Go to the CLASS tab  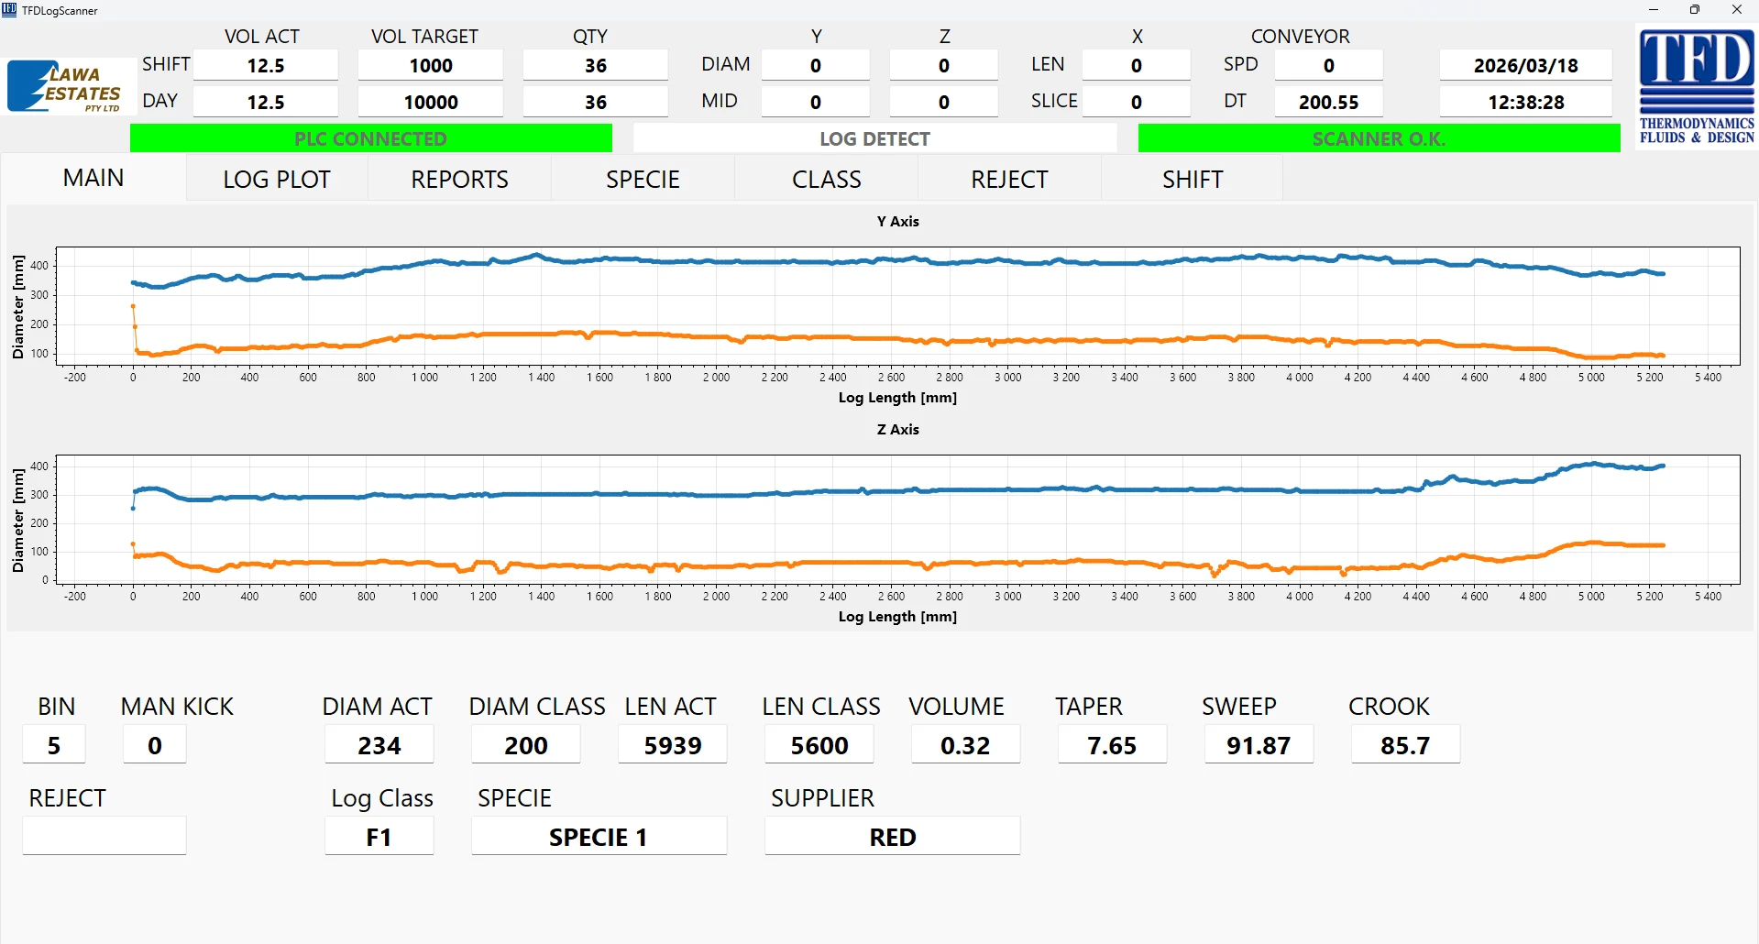826,180
